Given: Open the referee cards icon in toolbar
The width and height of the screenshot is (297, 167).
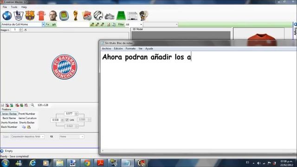Looking at the screenshot, I should 87,15.
